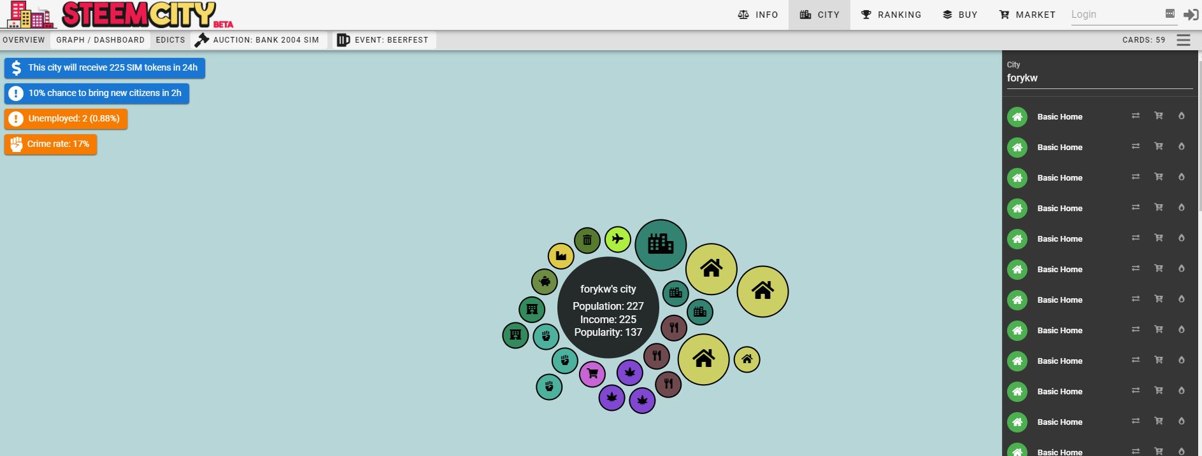Click the airplane airport bubble in the city
The image size is (1202, 456).
617,240
